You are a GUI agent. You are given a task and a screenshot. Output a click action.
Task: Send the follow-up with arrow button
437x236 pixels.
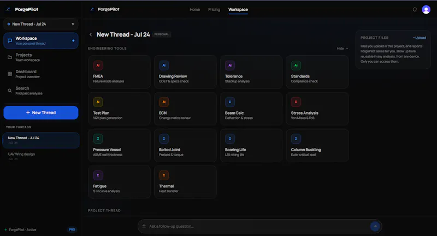(375, 226)
